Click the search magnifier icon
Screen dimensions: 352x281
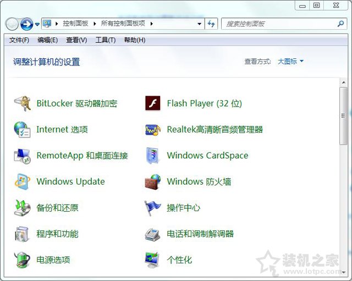pos(340,24)
